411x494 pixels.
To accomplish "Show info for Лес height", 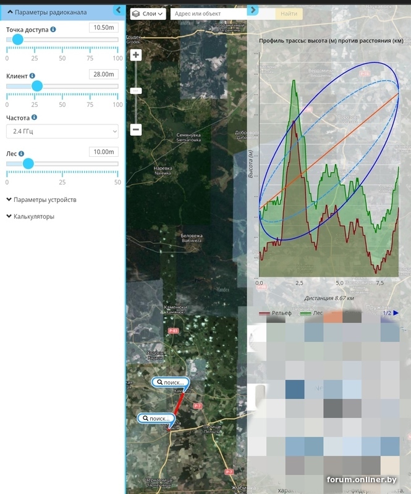I will pos(21,153).
